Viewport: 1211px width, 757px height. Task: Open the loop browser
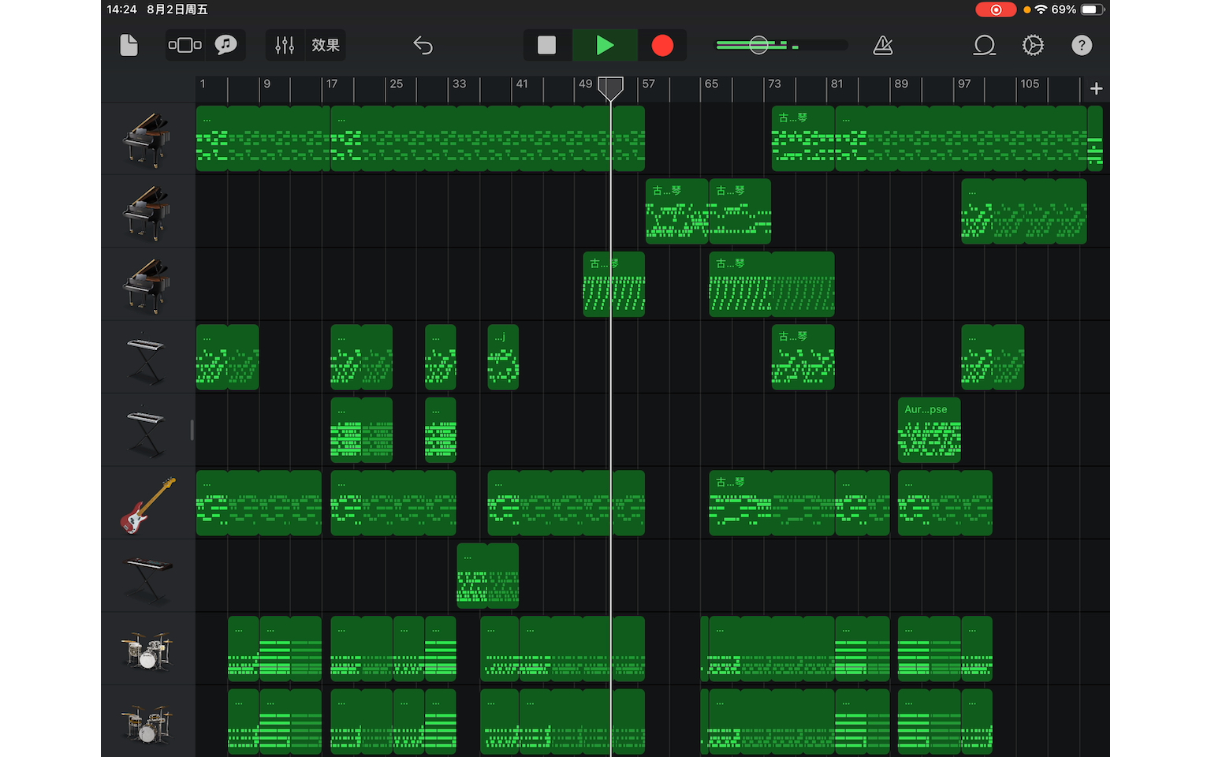pos(984,45)
